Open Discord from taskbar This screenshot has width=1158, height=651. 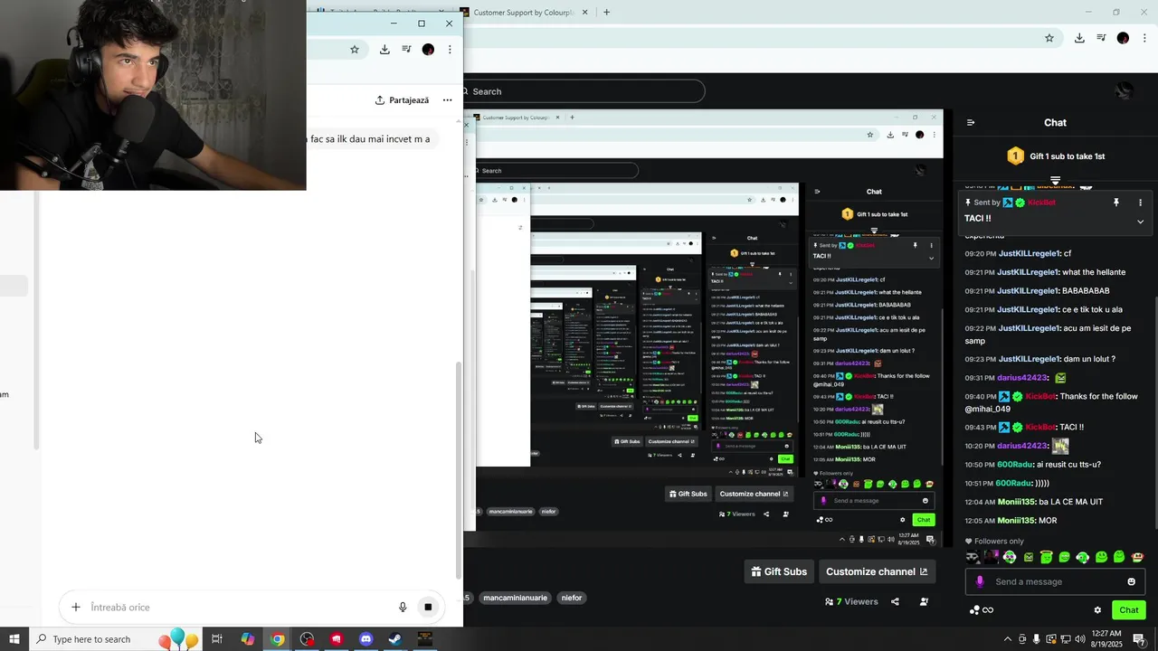[365, 639]
